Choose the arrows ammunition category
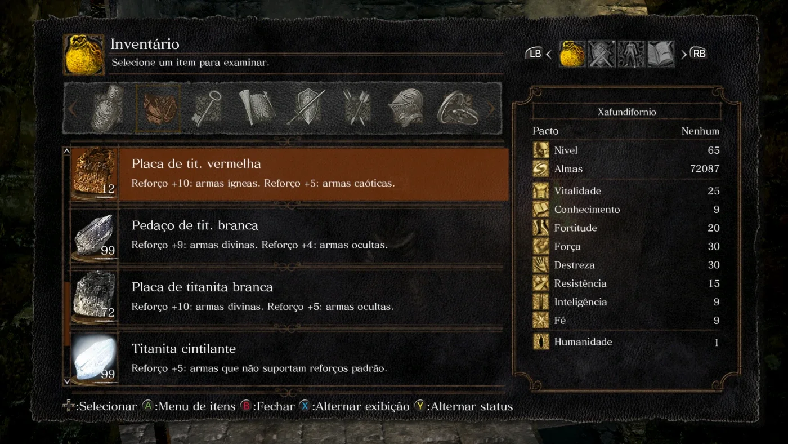 coord(356,107)
